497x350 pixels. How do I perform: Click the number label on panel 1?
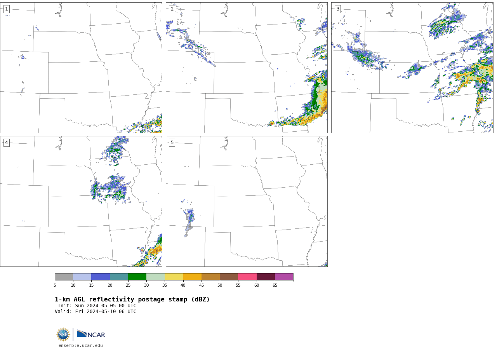pyautogui.click(x=6, y=9)
